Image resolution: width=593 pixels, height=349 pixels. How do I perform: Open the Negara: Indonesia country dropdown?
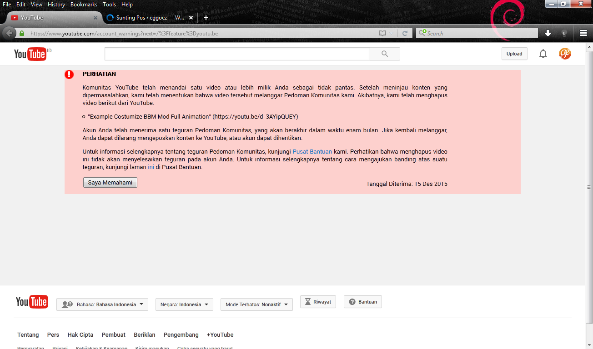[x=184, y=304]
